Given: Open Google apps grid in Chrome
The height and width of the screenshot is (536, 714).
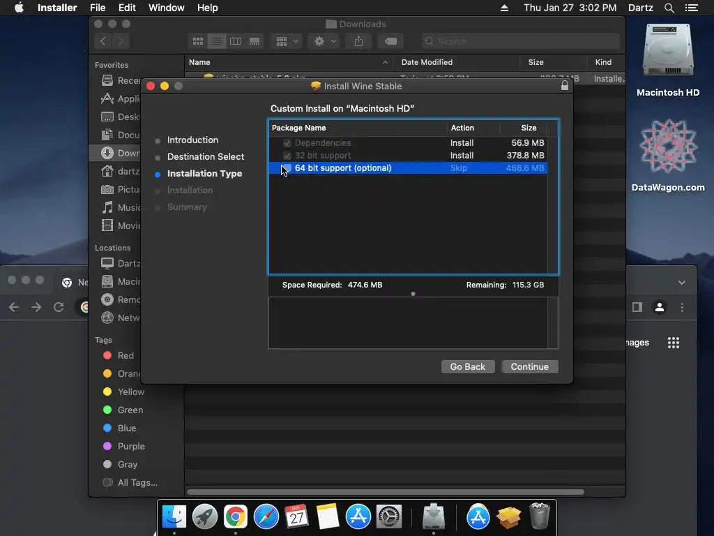Looking at the screenshot, I should pyautogui.click(x=674, y=343).
